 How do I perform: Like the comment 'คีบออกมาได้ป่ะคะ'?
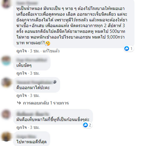coord(21,95)
